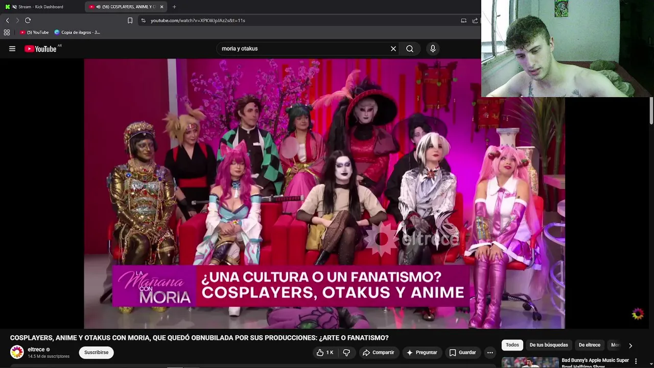Screen dimensions: 654x368
Task: Open the install app icon in address bar
Action: coord(463,20)
